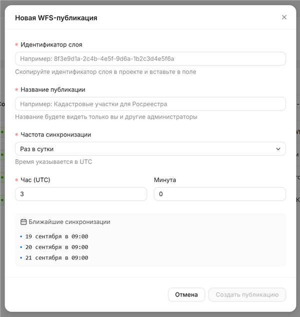The image size is (300, 317).
Task: Click the Идентификатор слоя input field
Action: click(x=150, y=59)
